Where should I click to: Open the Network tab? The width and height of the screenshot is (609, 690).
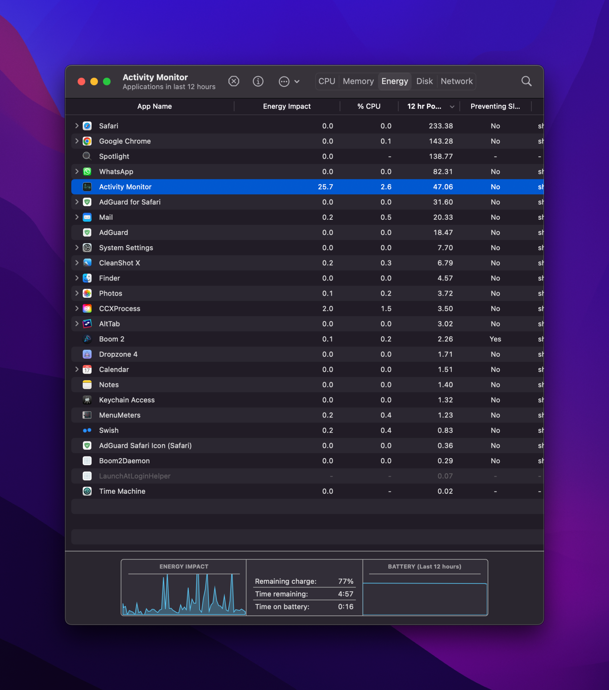point(457,81)
